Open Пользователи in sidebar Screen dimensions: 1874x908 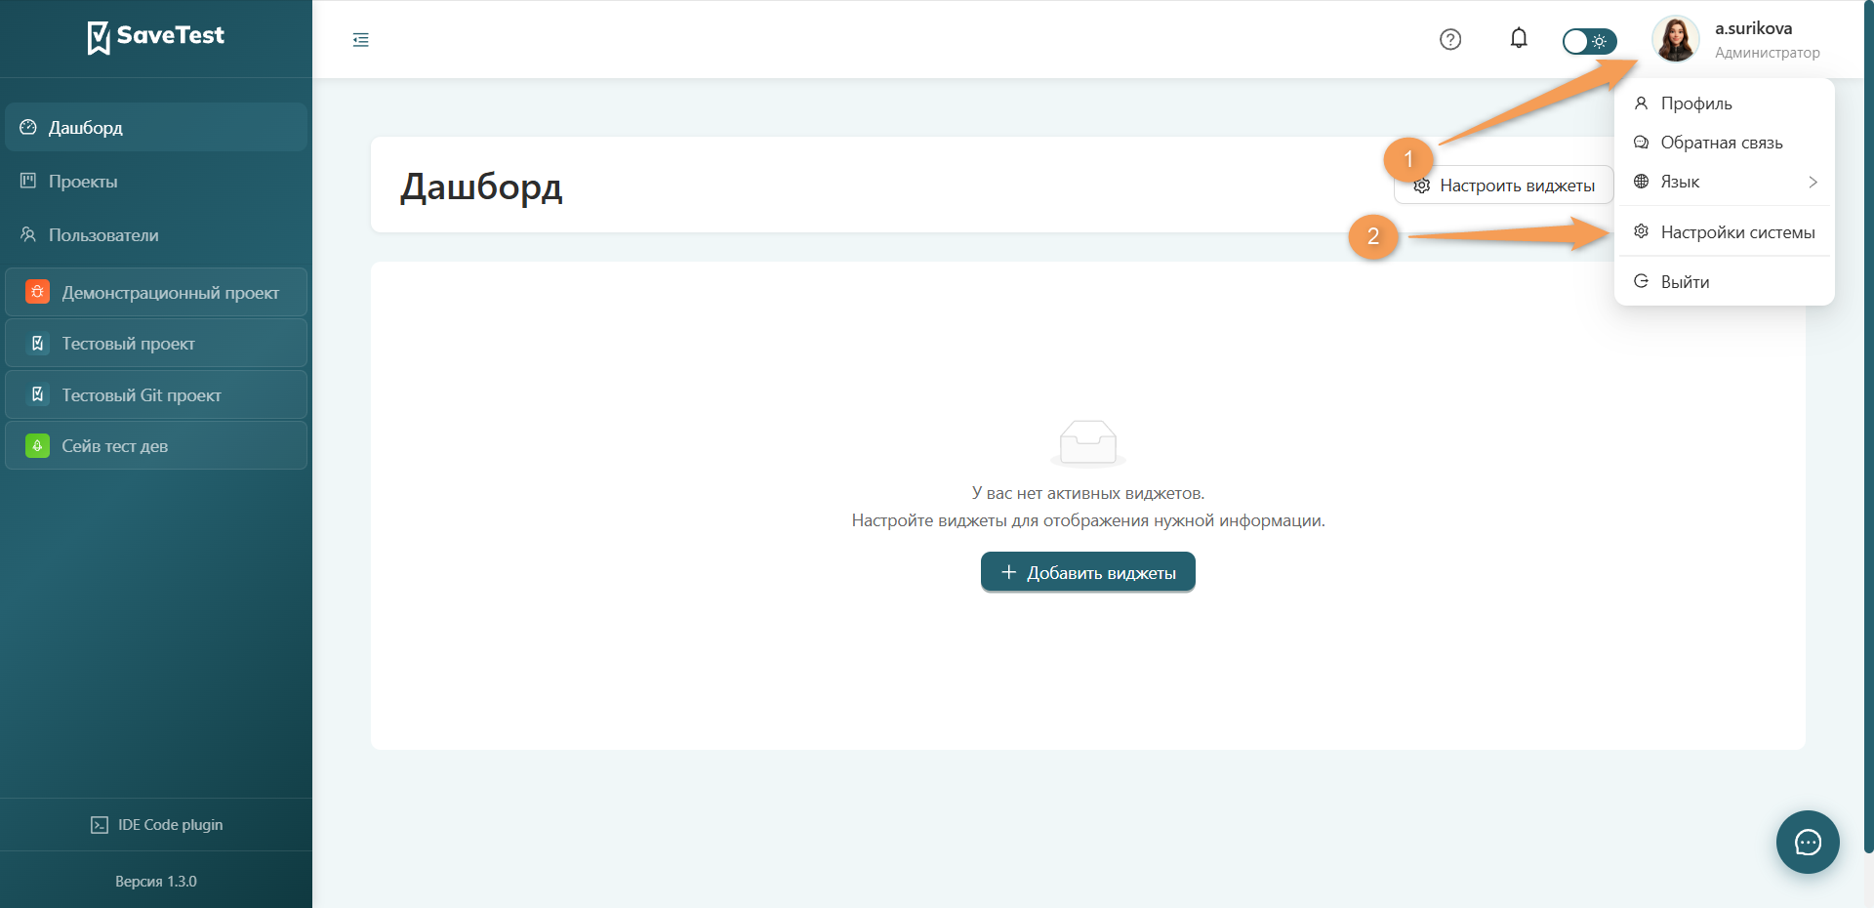[156, 235]
